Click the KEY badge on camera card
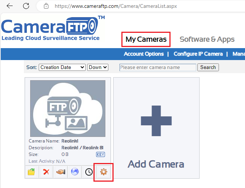Viewport: 245px width, 188px height. click(100, 154)
